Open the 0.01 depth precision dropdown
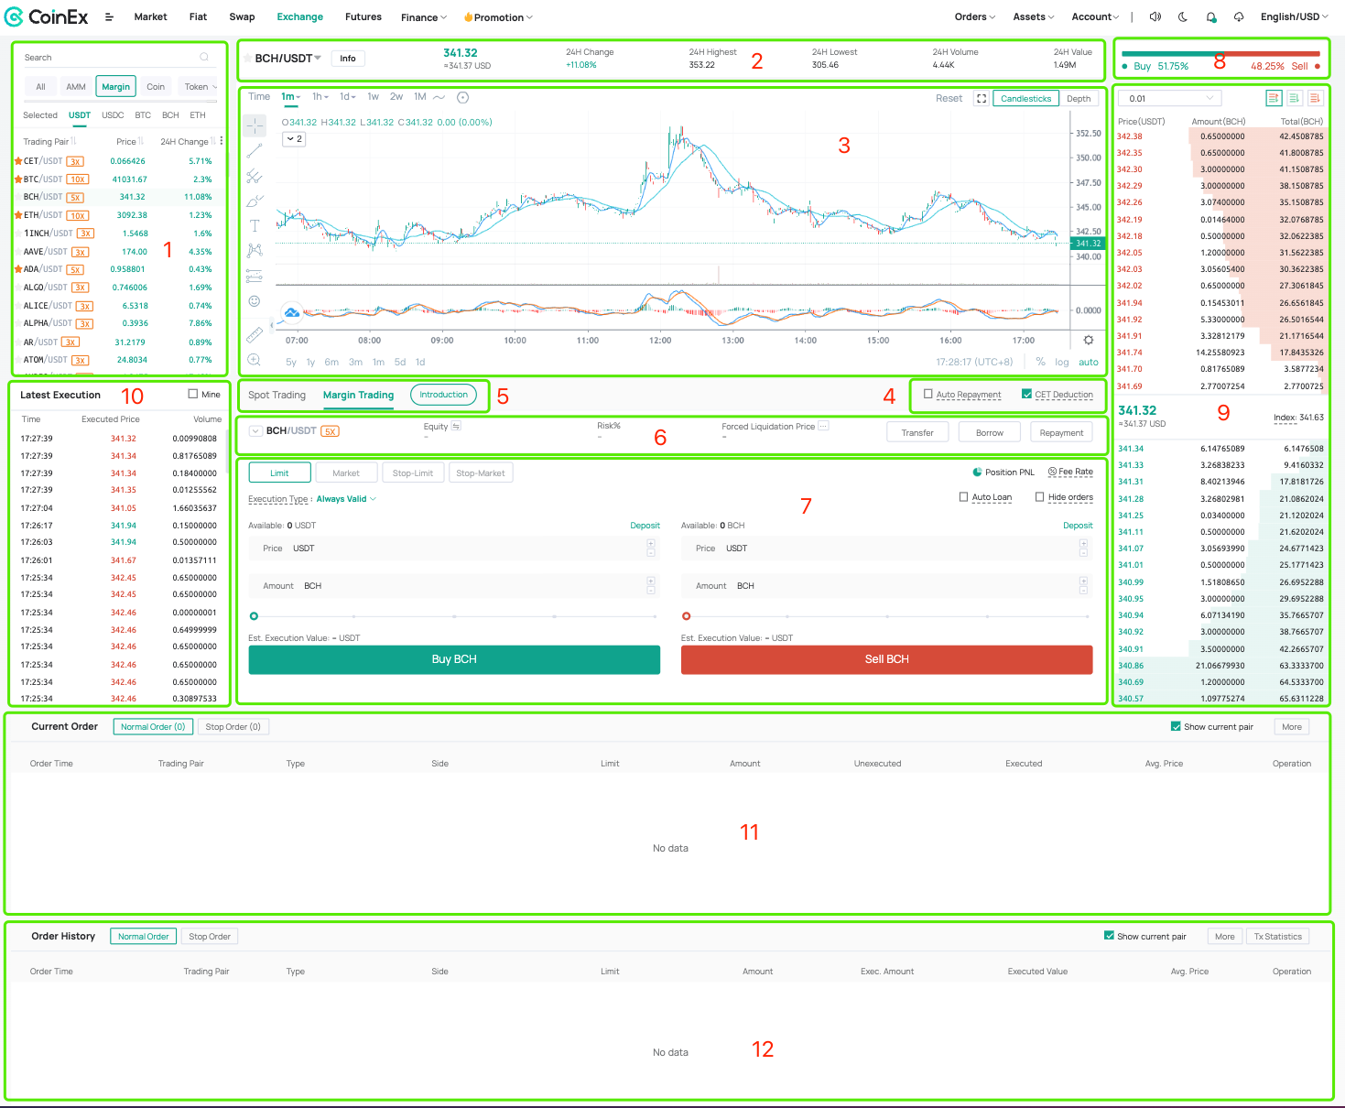 [x=1169, y=98]
